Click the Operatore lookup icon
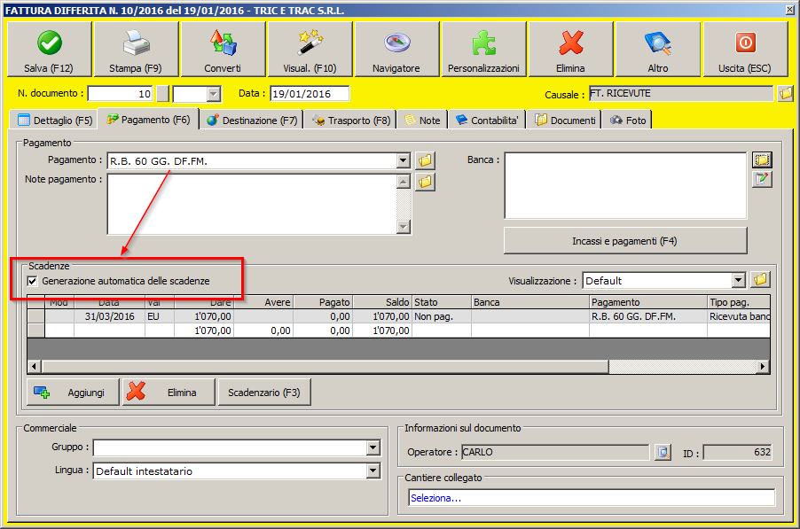Screen dimensions: 800x529 coord(663,452)
